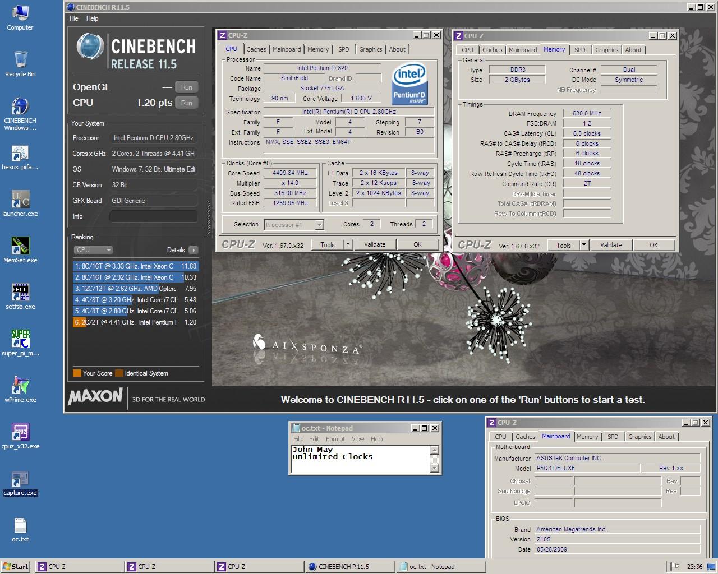Click Validate in the Memory CPU-Z window
This screenshot has width=718, height=574.
tap(611, 245)
